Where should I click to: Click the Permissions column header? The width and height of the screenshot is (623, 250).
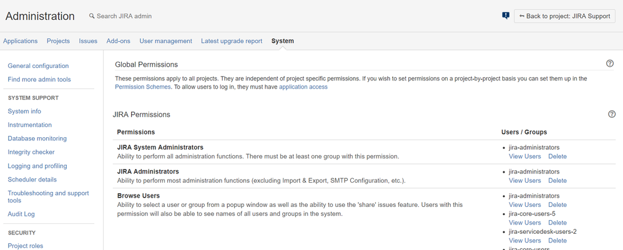(136, 132)
